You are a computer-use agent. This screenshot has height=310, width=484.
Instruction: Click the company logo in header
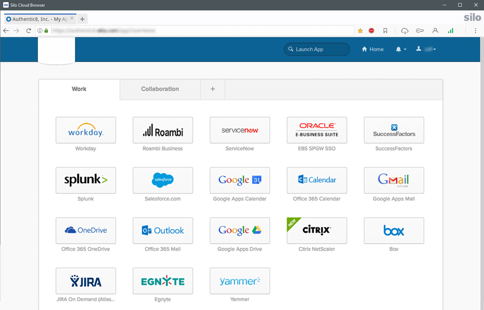coord(56,51)
